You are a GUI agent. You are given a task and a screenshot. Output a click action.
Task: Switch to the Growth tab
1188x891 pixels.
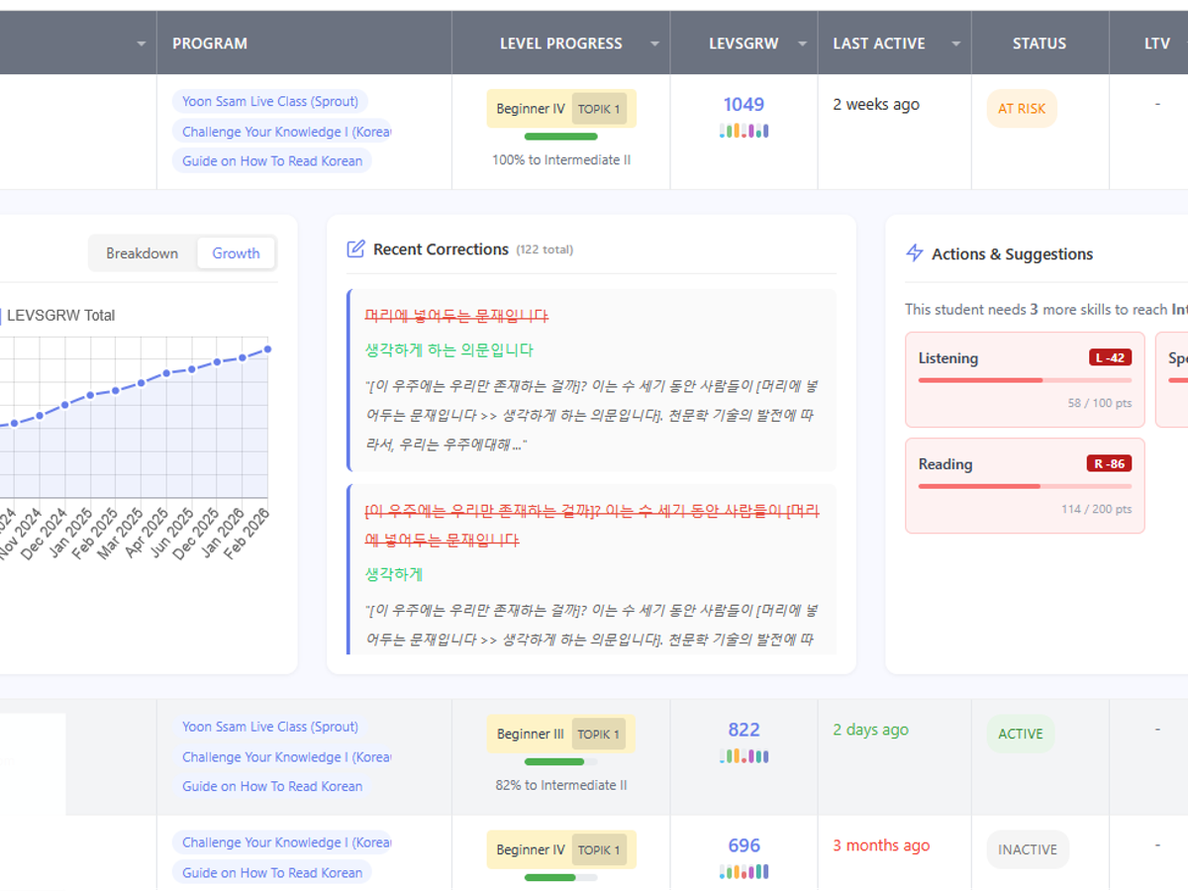[x=236, y=252]
